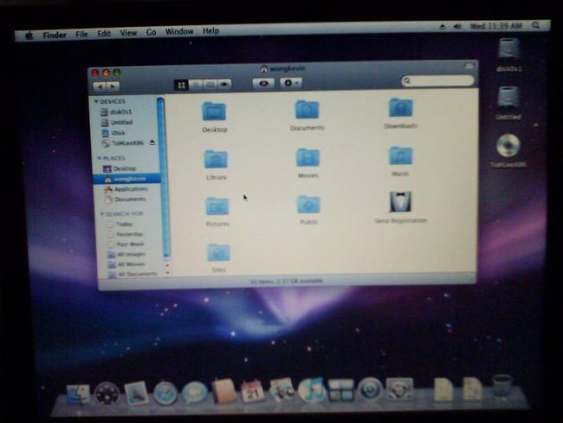Open the Apple menu
The height and width of the screenshot is (423, 563).
coord(29,36)
